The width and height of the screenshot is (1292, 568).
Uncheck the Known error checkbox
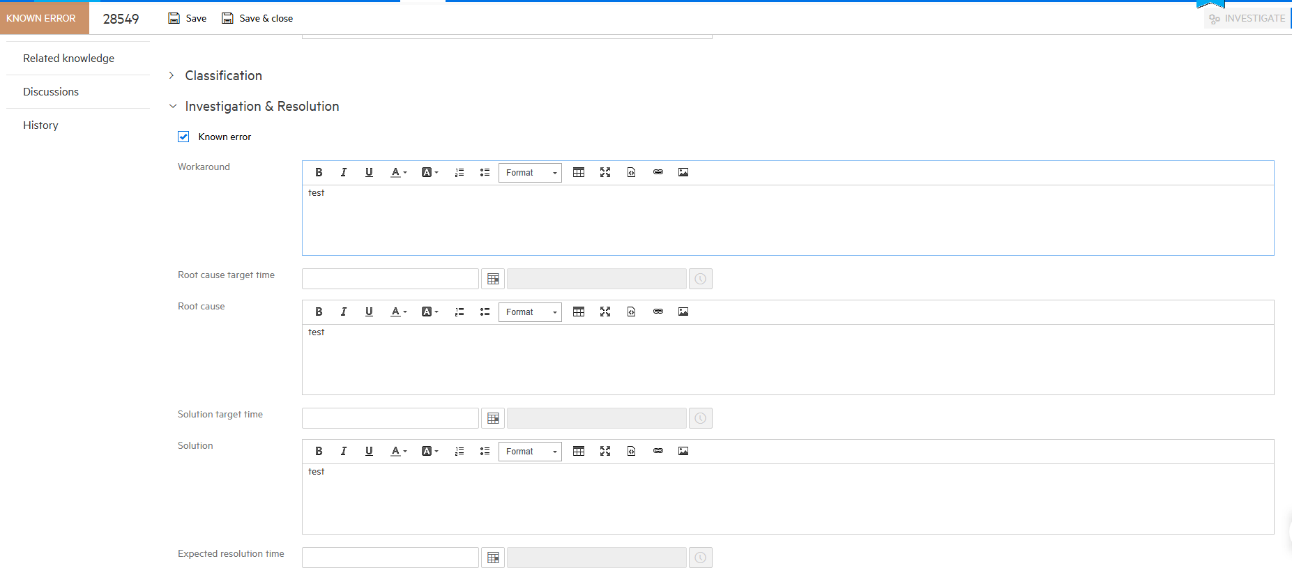click(x=183, y=137)
